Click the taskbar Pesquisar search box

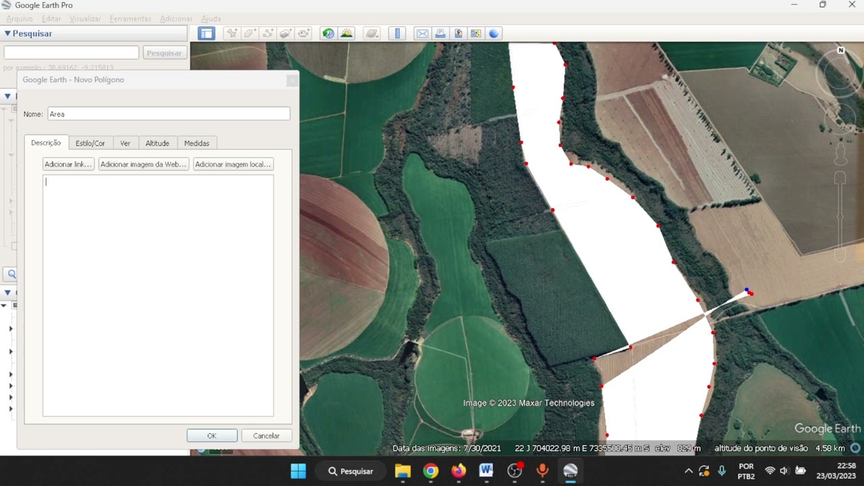[x=350, y=471]
